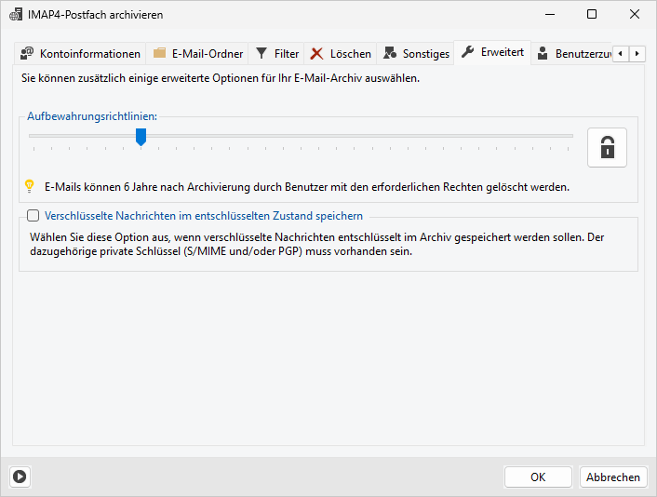Close the IMAP4-Postfach archivieren window
This screenshot has width=657, height=497.
(635, 15)
